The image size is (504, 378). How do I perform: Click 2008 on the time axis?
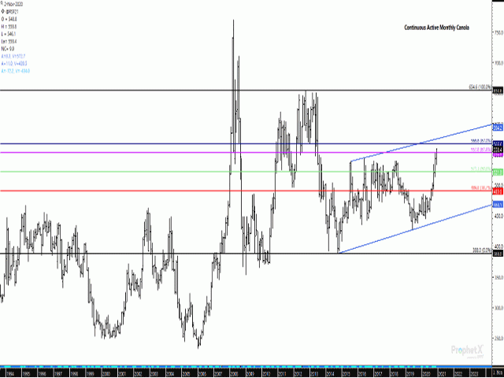pos(234,375)
